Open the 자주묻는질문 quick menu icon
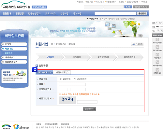The width and height of the screenshot is (163, 132). (157, 70)
